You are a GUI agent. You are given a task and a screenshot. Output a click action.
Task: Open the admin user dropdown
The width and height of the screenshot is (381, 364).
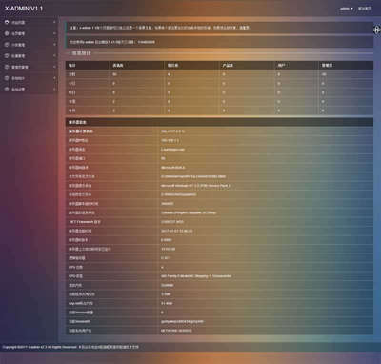point(347,9)
